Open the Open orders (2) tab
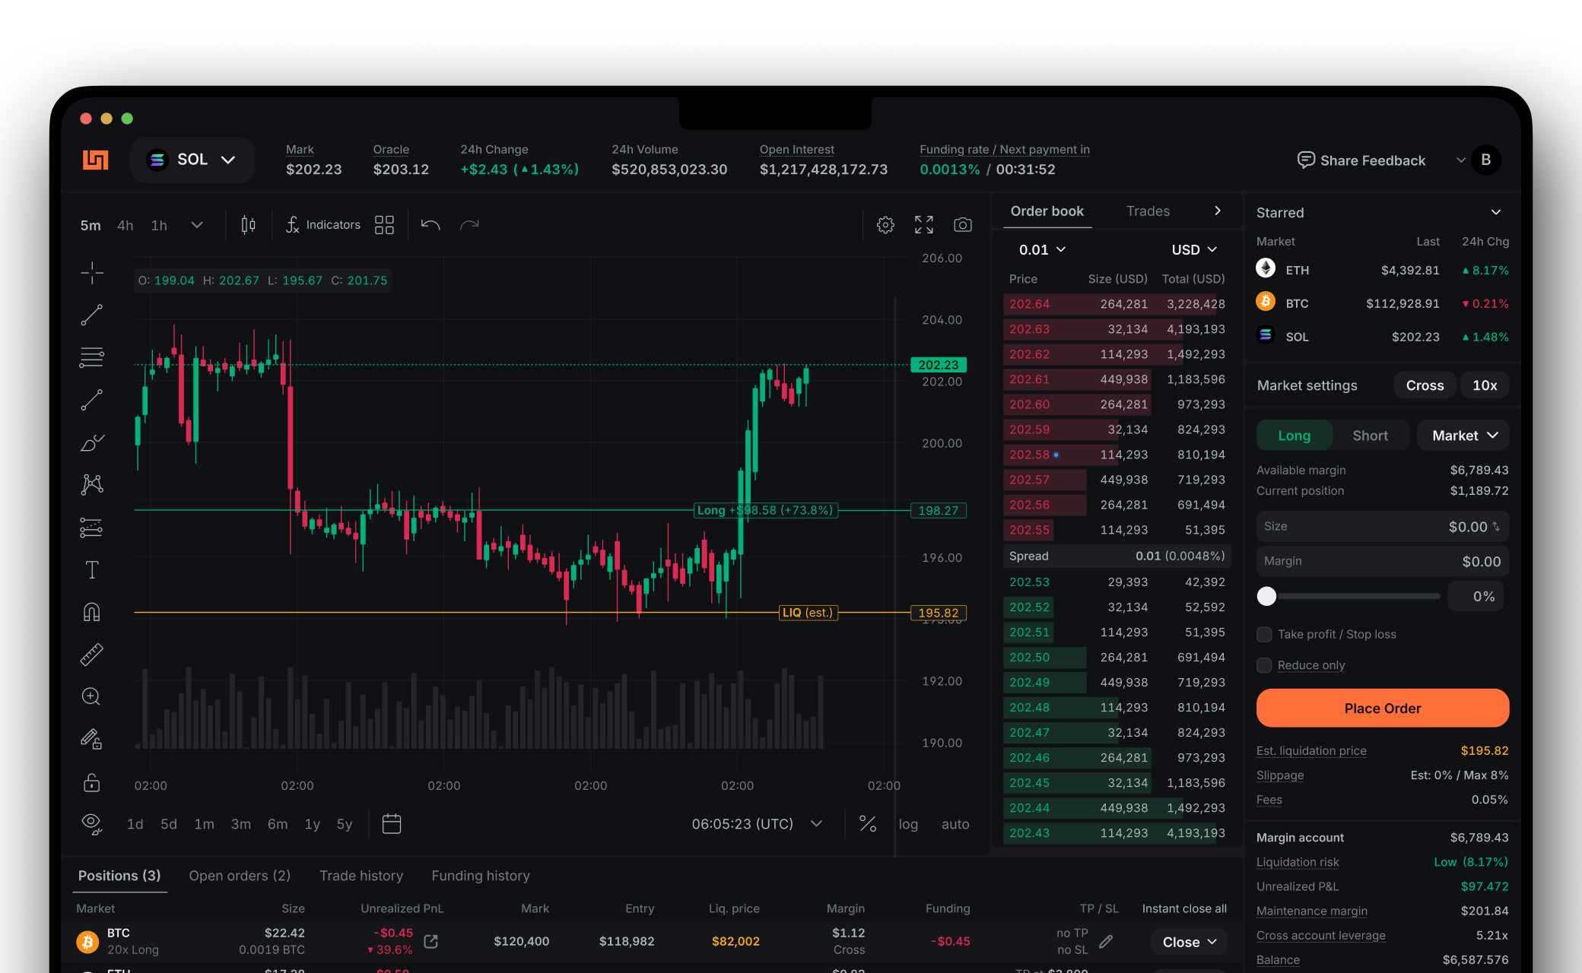The width and height of the screenshot is (1582, 973). [x=240, y=876]
